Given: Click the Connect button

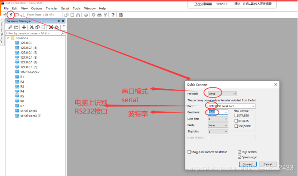Looking at the screenshot, I should coord(247,164).
